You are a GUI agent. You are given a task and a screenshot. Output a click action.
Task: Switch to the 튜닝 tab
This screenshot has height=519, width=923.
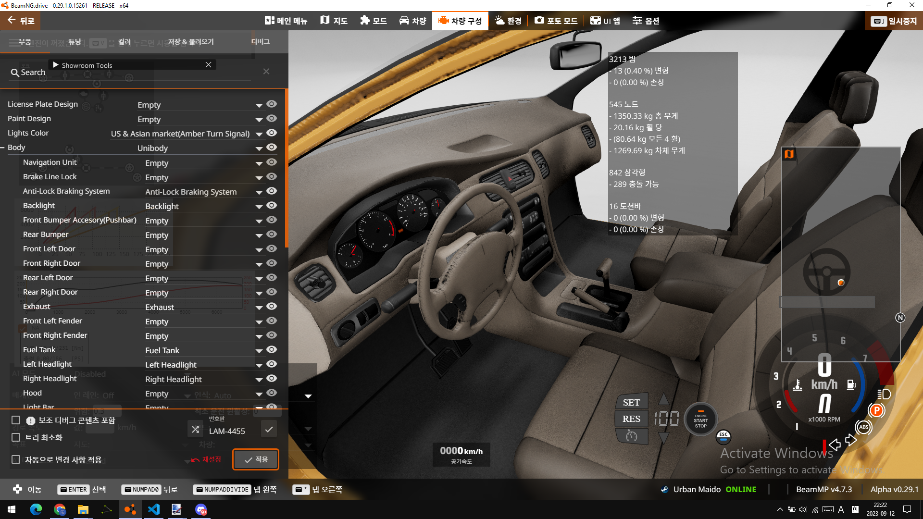pos(75,42)
